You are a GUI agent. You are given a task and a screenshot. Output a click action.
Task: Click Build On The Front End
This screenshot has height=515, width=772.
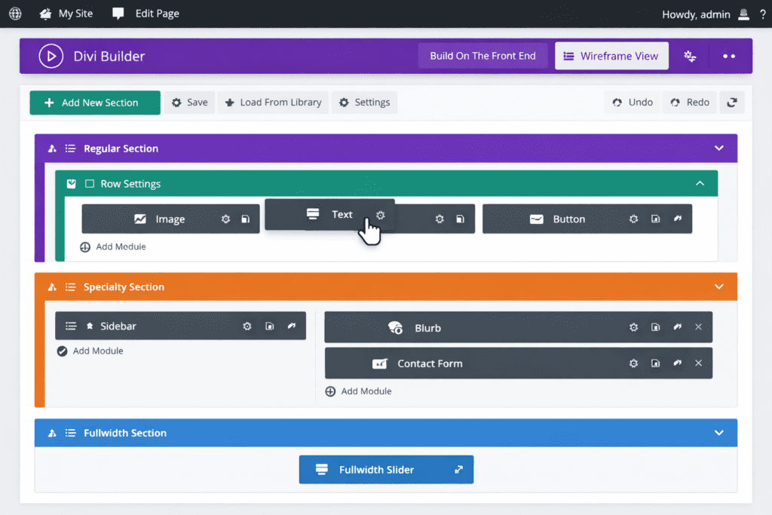(482, 55)
